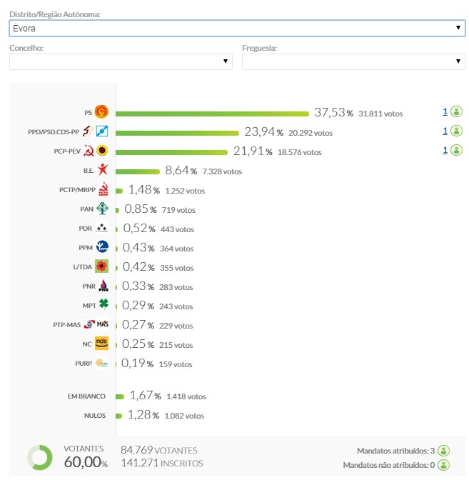Viewport: 469px width, 480px height.
Task: Select the NULOS label
Action: click(95, 416)
